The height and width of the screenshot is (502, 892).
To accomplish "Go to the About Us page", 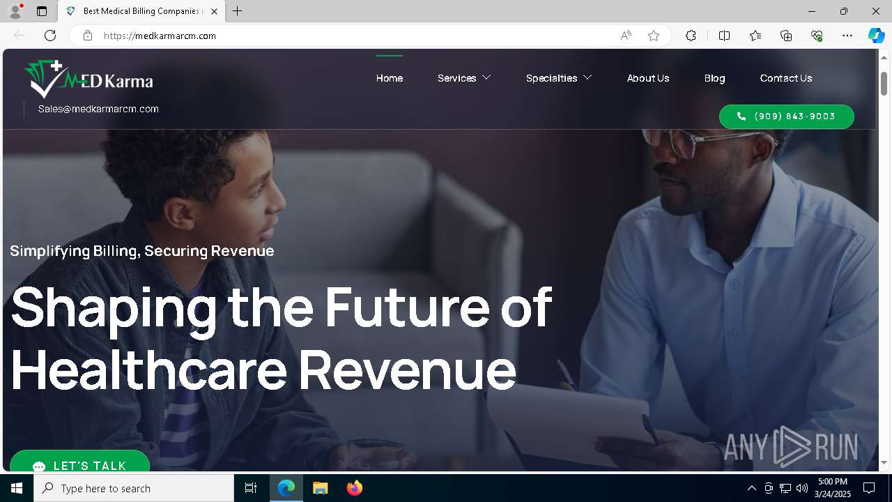I will click(x=648, y=78).
